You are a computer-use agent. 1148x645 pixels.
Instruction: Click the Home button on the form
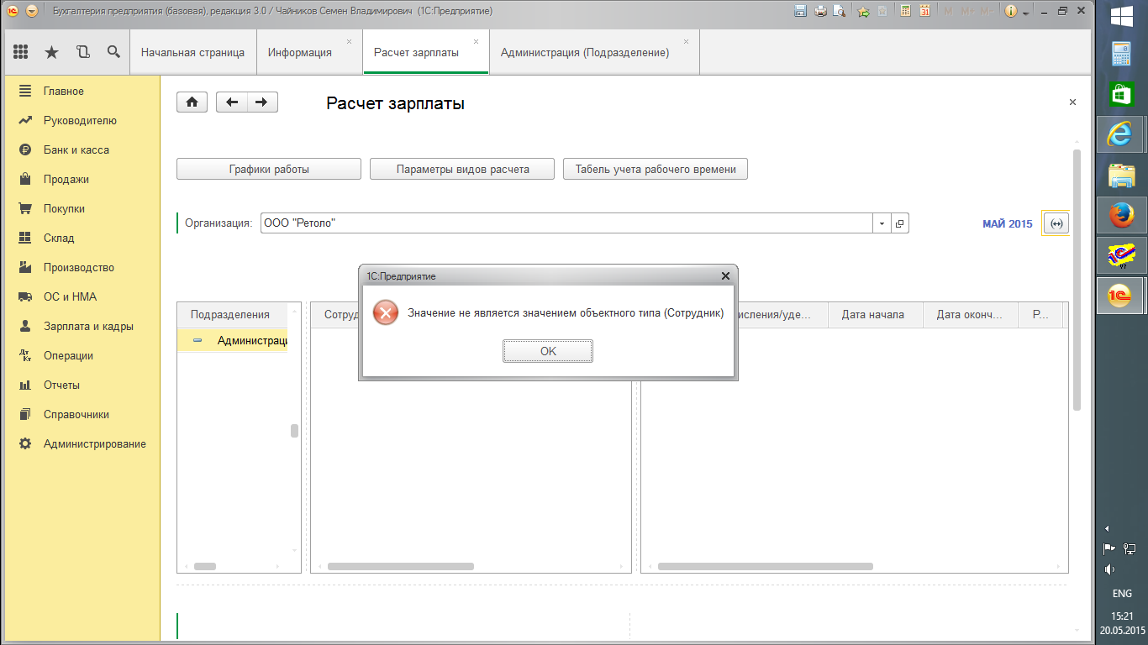tap(192, 102)
